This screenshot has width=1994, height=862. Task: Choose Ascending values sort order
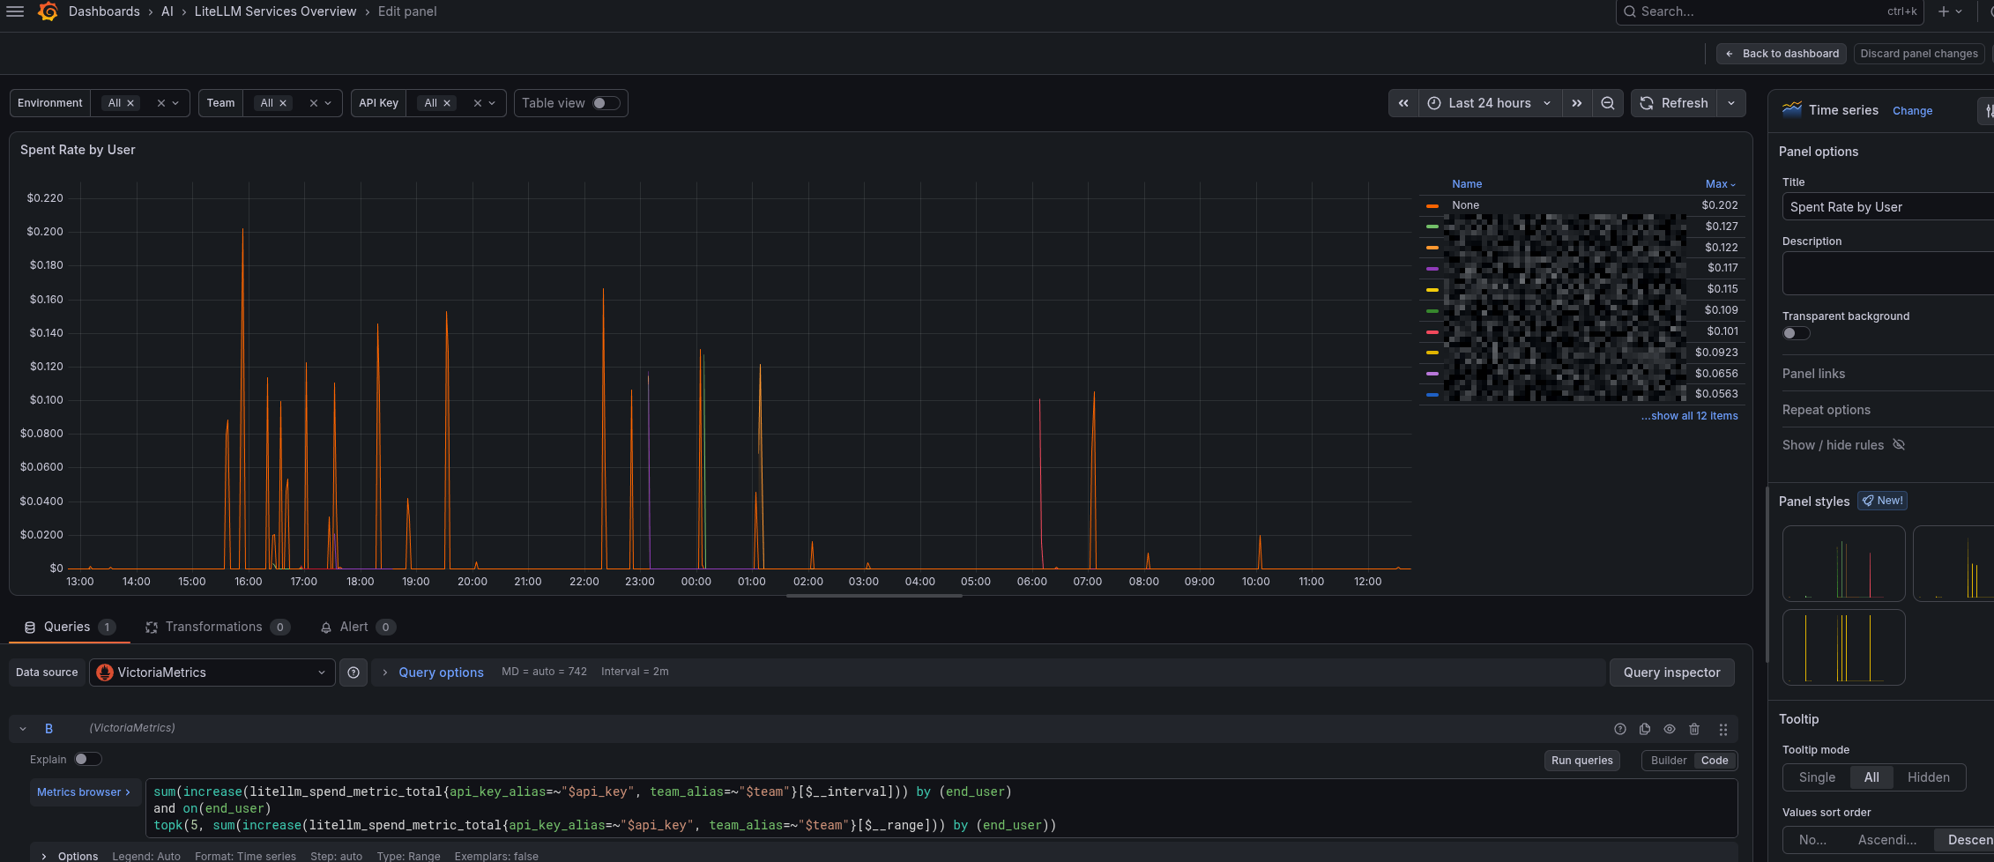coord(1886,840)
